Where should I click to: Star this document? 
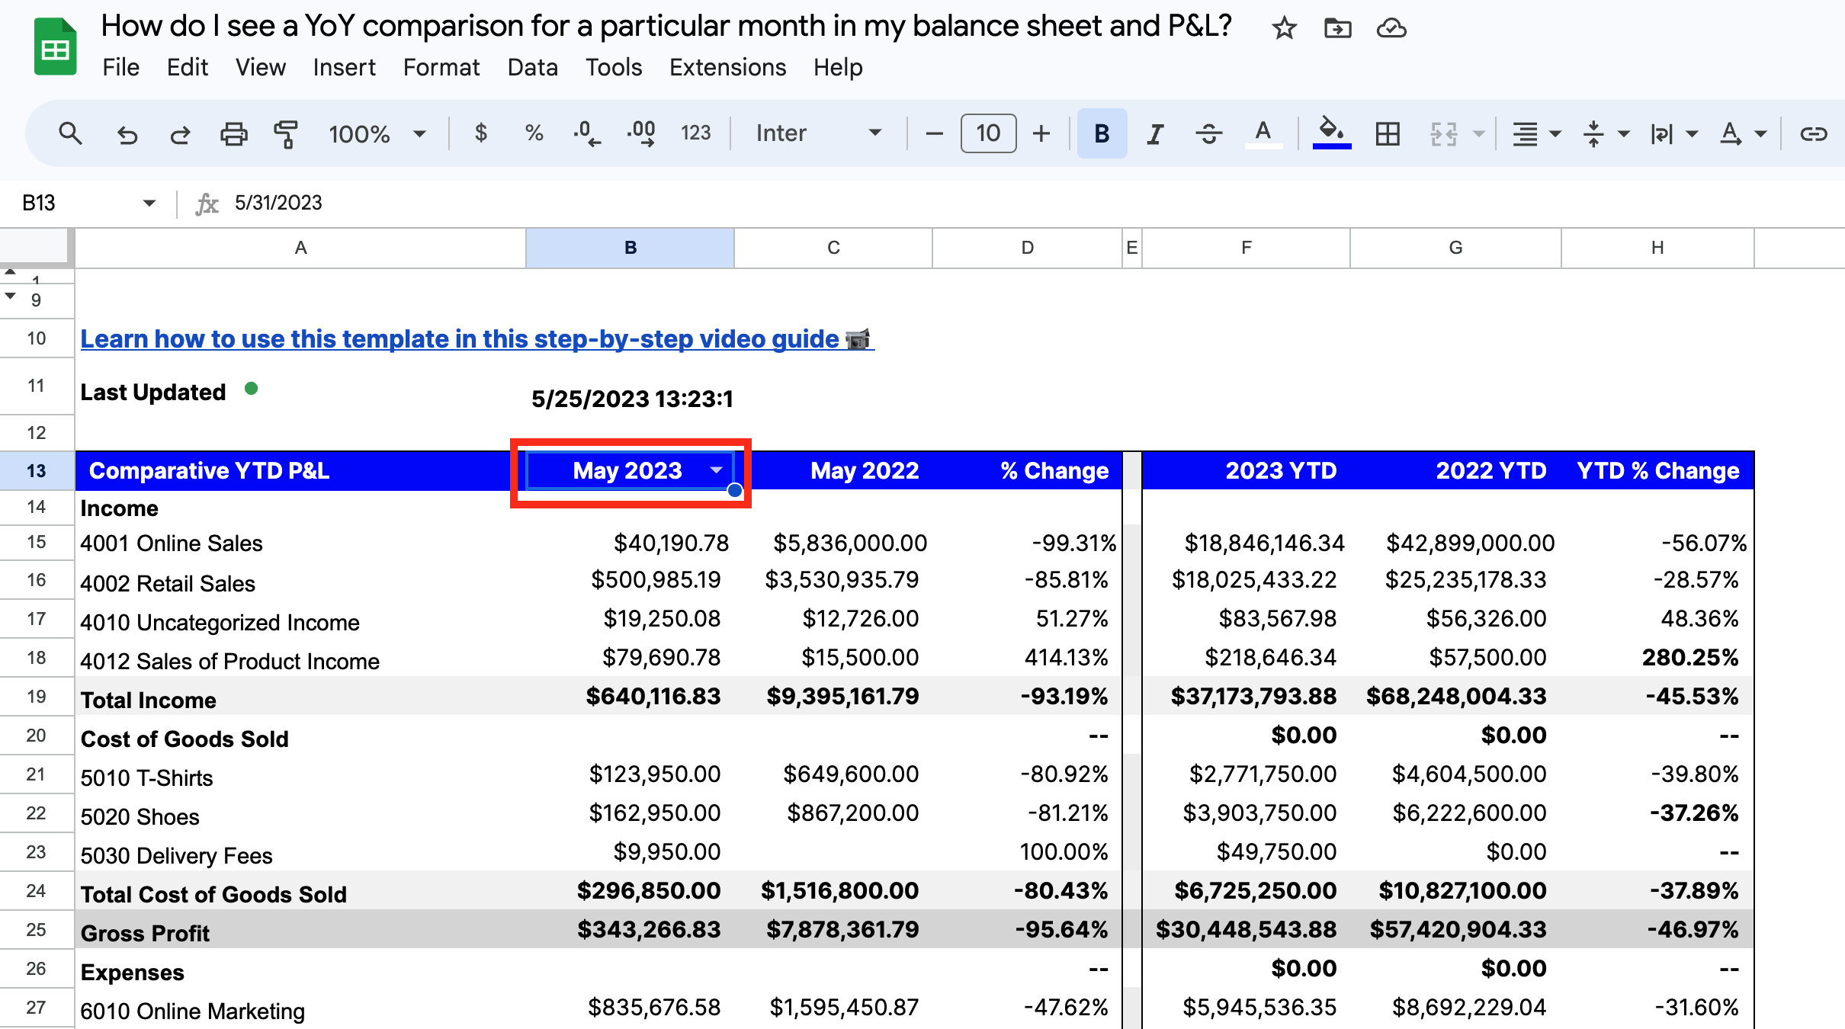1284,29
